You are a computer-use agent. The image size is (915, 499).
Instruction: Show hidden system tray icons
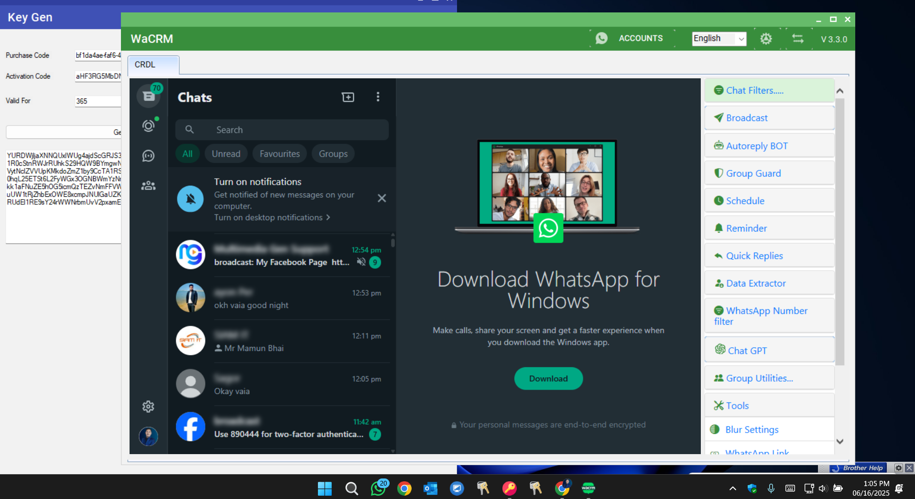[732, 488]
